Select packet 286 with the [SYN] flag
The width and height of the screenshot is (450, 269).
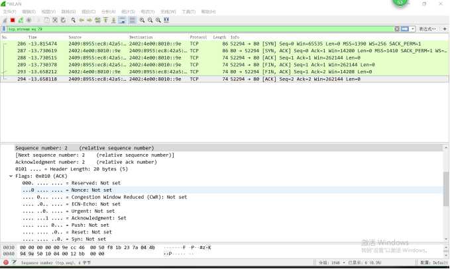[225, 44]
